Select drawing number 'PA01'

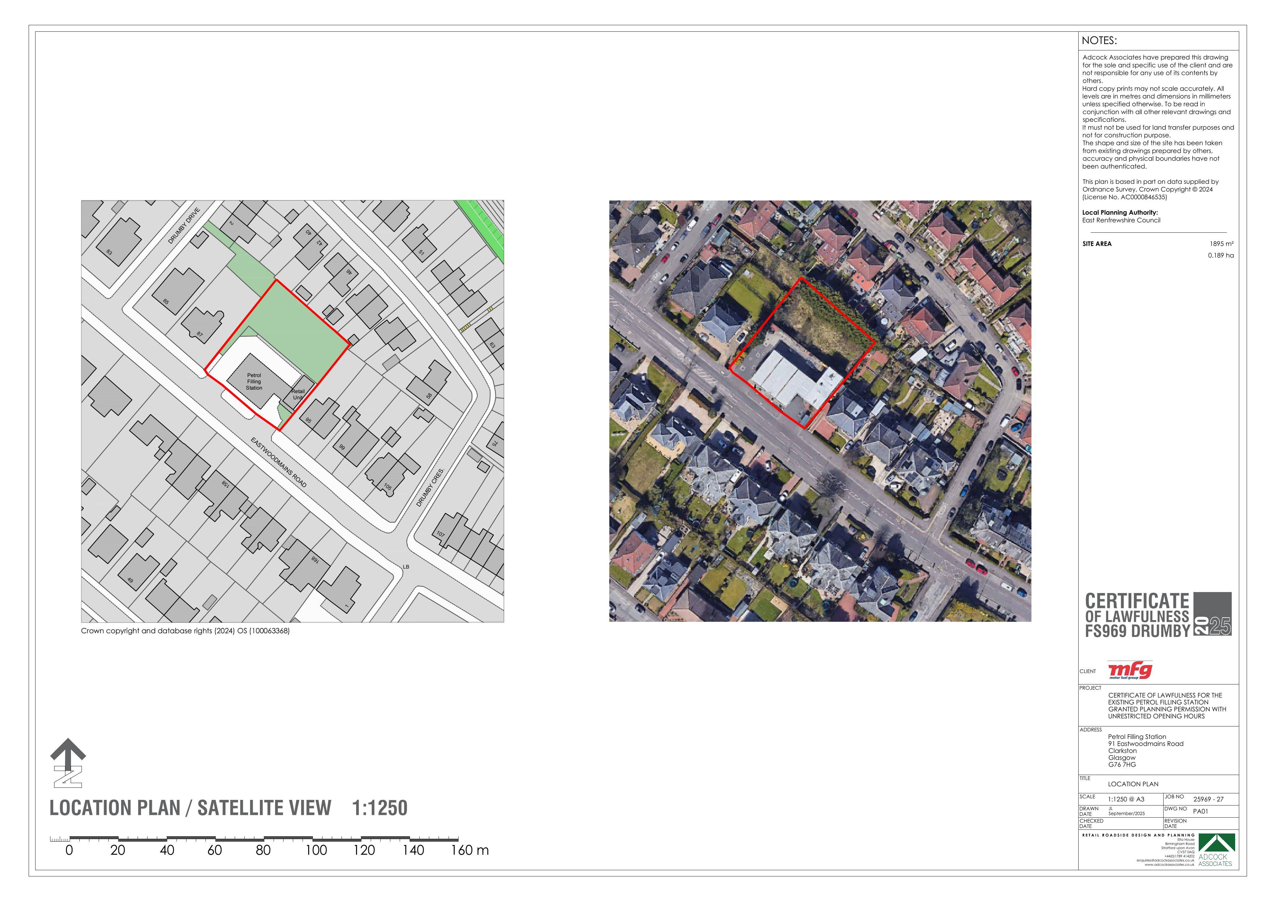1201,811
